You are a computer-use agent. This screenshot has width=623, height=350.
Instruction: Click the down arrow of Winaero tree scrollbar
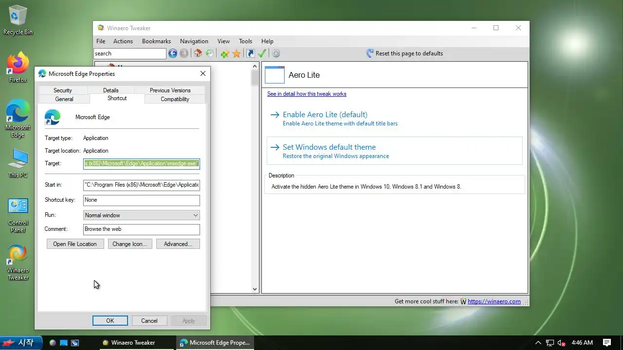255,289
